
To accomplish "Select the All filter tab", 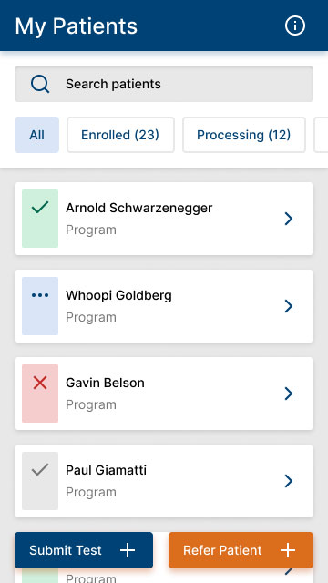I will tap(36, 135).
